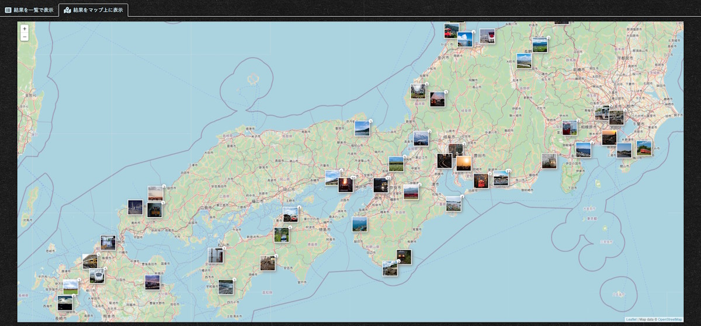This screenshot has height=326, width=701.
Task: Switch to the 結果を一覧で表示 tab
Action: (29, 10)
